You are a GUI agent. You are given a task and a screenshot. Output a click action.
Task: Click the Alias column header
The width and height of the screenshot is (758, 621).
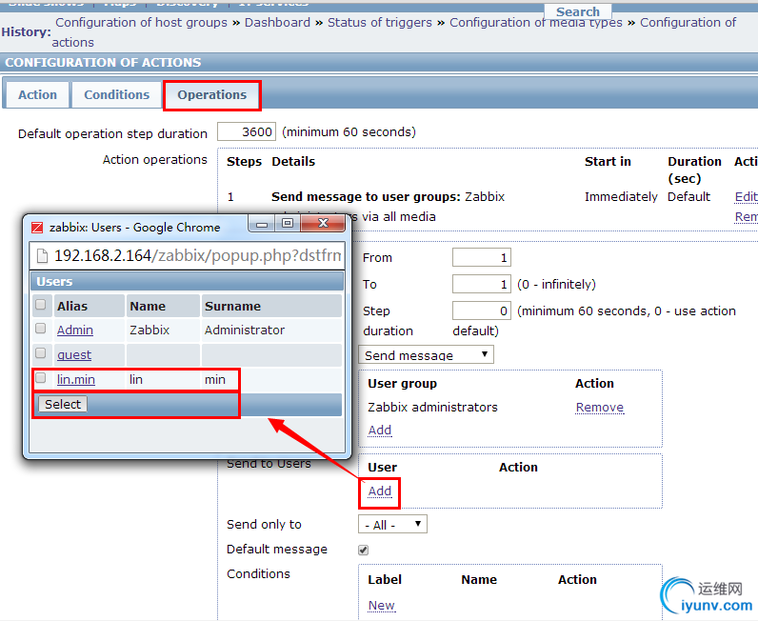[x=72, y=306]
